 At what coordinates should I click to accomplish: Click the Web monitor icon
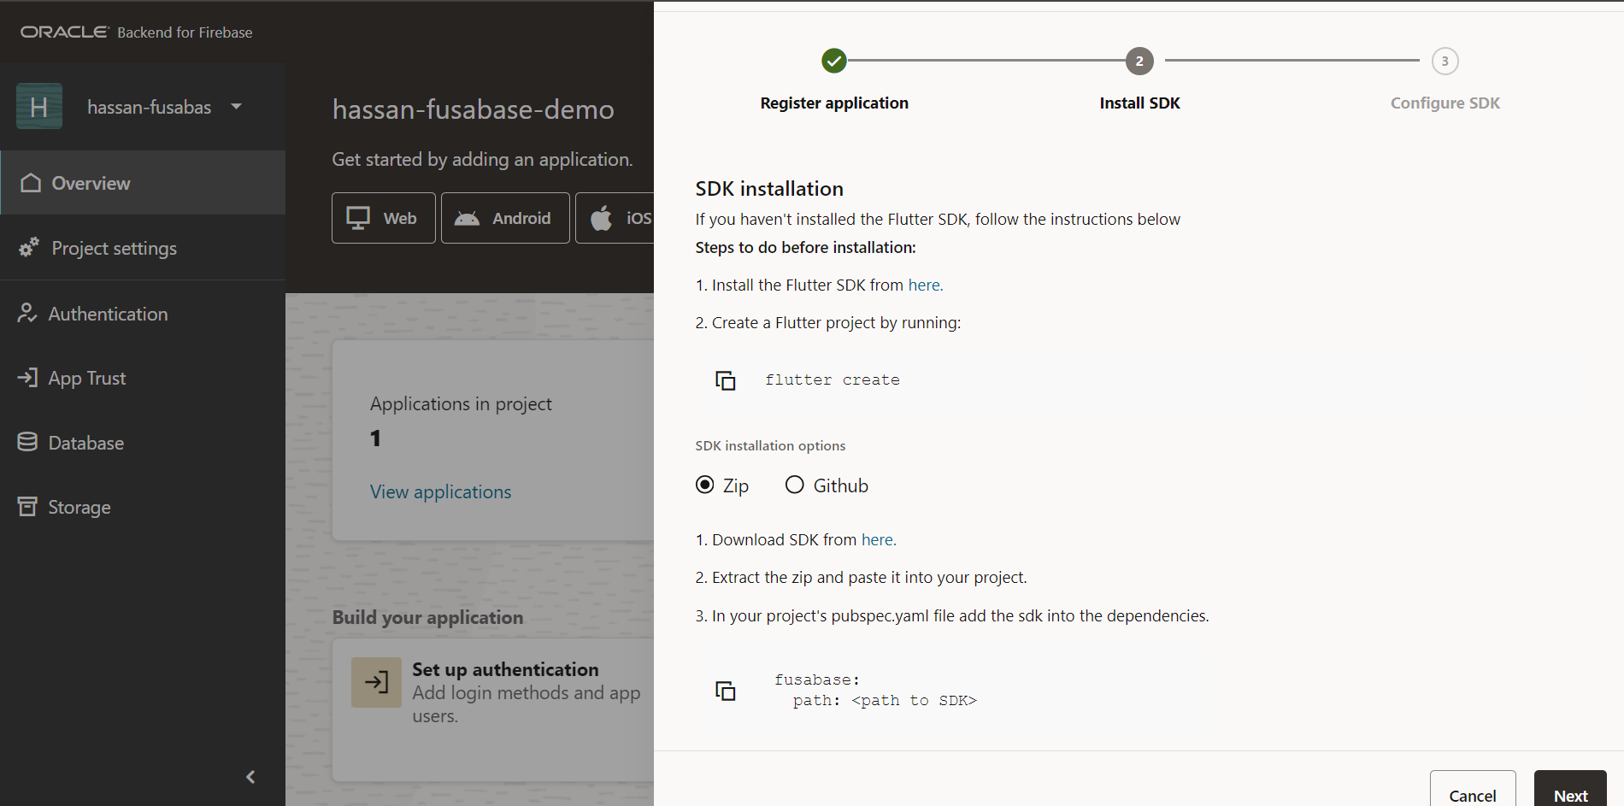358,218
